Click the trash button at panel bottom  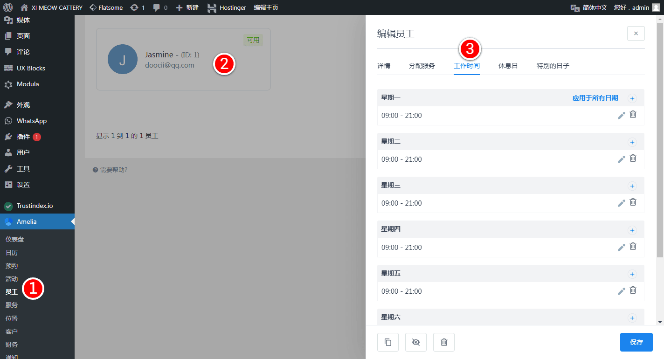point(443,342)
